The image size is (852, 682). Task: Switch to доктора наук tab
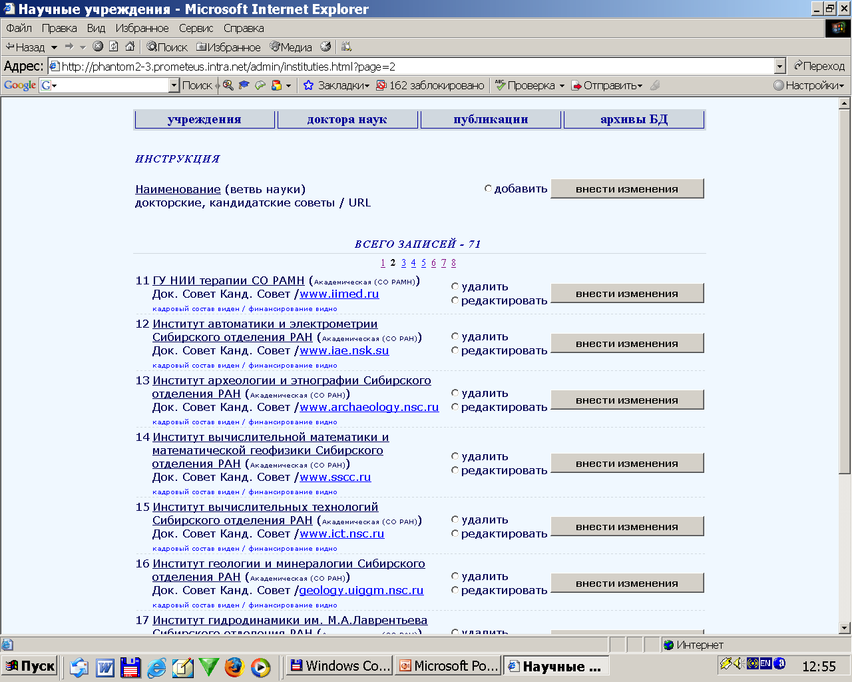(347, 119)
